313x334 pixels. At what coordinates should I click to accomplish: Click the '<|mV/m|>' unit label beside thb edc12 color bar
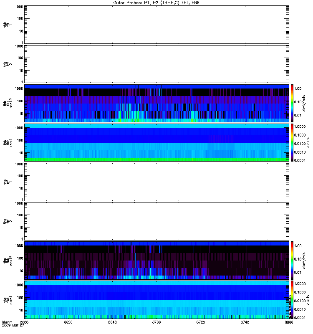(x=304, y=103)
